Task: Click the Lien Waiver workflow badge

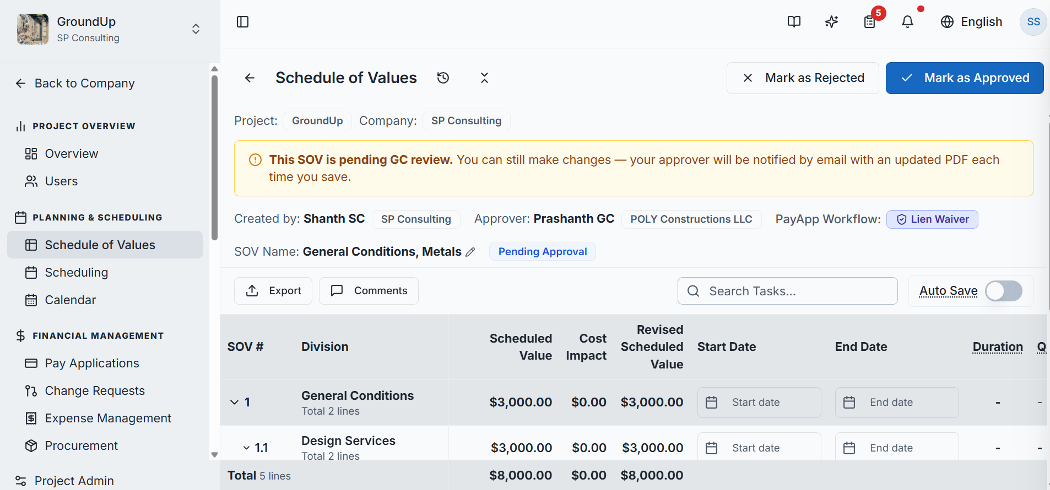Action: pos(932,219)
